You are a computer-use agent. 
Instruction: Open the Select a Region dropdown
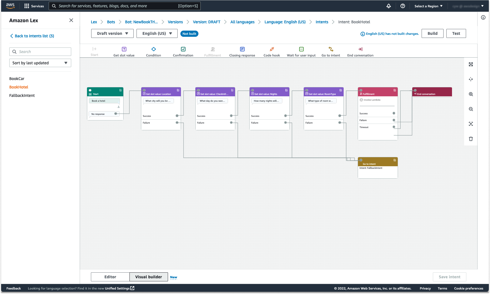pyautogui.click(x=428, y=6)
